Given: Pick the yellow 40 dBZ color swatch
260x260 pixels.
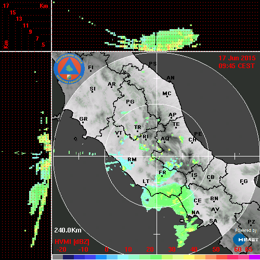Looking at the screenshot, I should pyautogui.click(x=189, y=257).
